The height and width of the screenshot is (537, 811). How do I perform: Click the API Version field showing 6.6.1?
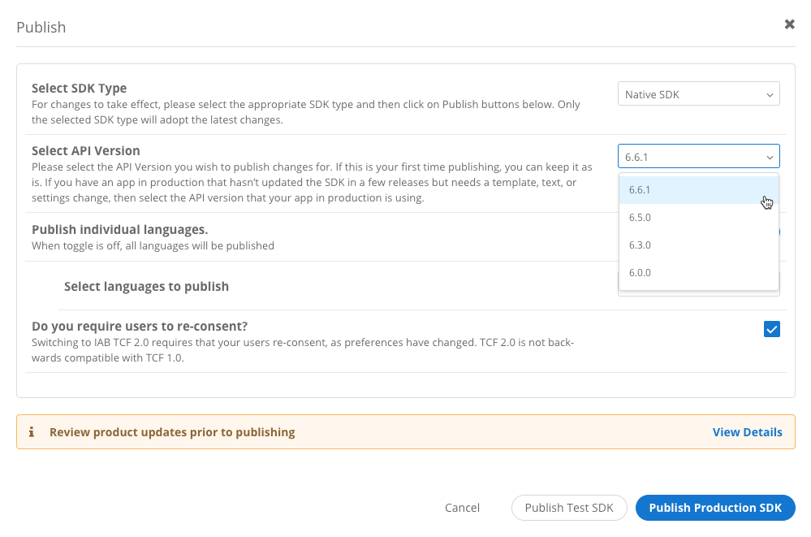point(690,156)
